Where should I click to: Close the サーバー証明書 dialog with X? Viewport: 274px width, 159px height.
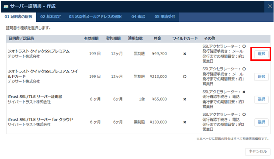[270, 6]
